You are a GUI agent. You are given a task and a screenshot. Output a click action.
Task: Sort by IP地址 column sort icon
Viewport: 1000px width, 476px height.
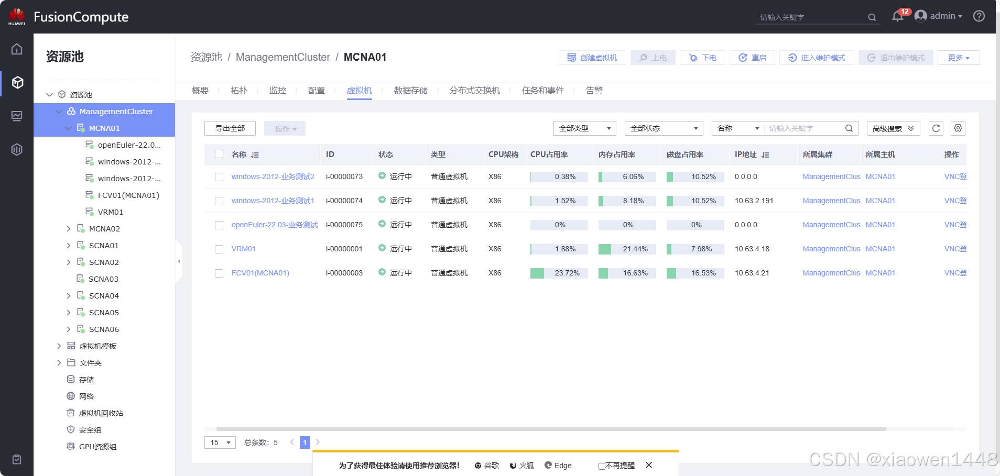[765, 155]
